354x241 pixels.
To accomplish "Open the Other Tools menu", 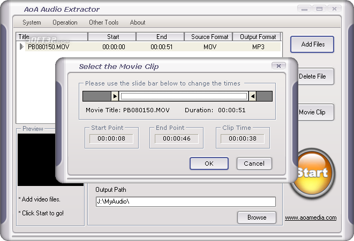I will pyautogui.click(x=103, y=22).
